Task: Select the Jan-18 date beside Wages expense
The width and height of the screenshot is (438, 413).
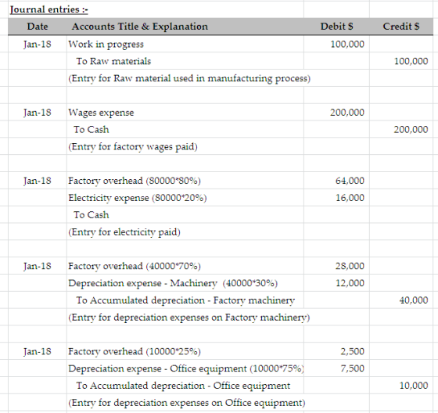Action: point(38,113)
